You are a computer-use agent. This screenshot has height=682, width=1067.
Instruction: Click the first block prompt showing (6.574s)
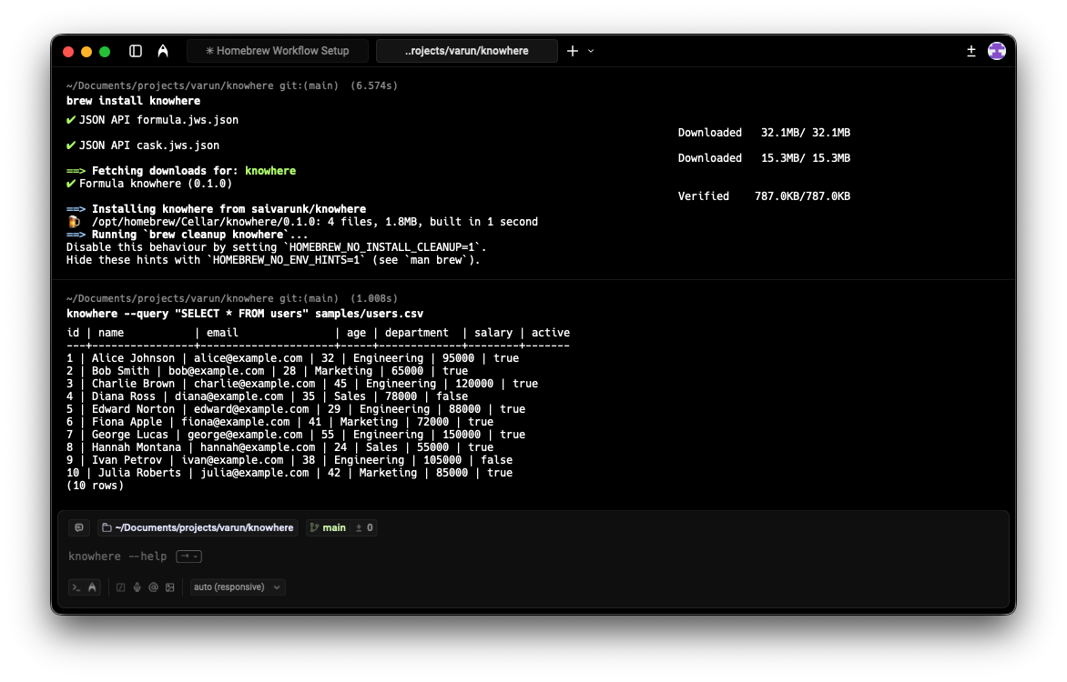[232, 85]
